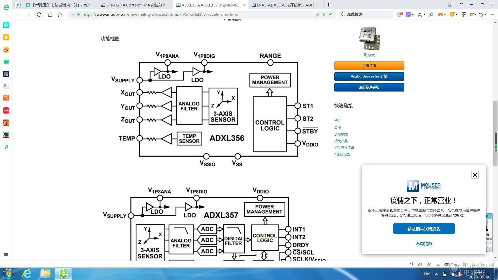498x280 pixels.
Task: Open the skin shirt icon in title bar
Action: click(x=461, y=5)
